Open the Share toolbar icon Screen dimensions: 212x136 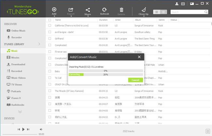click(x=88, y=10)
